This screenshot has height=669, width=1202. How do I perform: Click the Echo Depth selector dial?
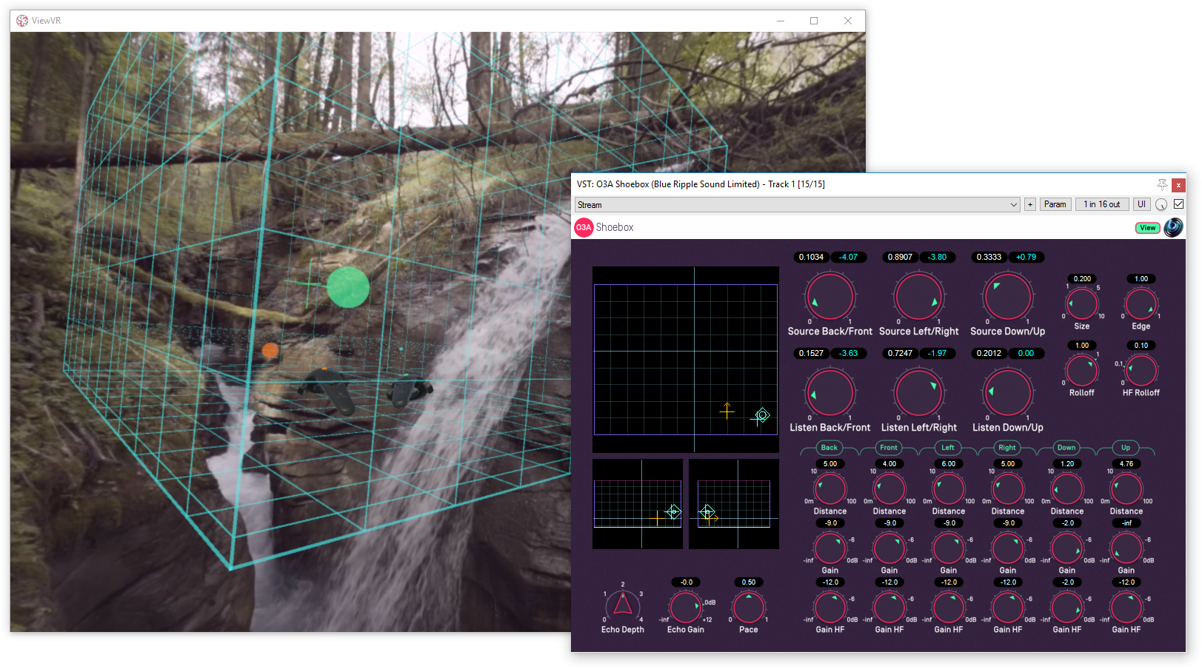(623, 605)
